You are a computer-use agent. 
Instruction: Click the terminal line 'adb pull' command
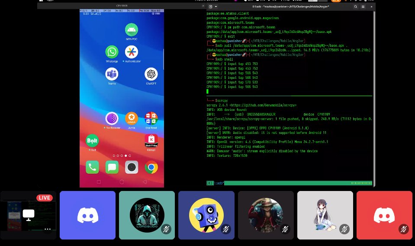tap(281, 45)
